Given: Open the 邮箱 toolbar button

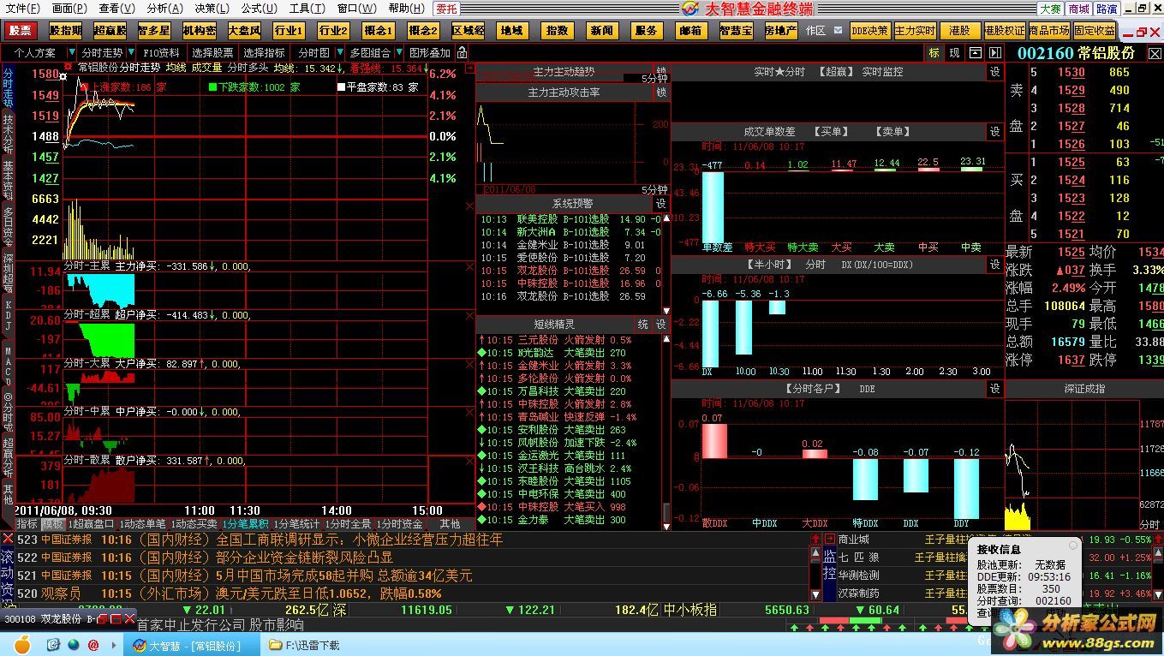Looking at the screenshot, I should (x=690, y=31).
